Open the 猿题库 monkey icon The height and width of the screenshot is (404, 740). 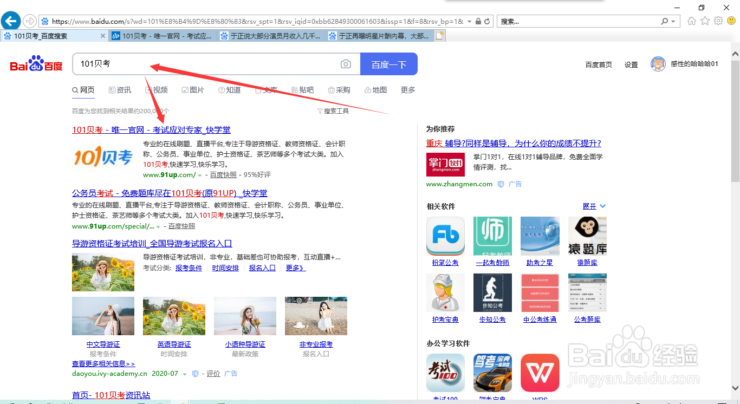tap(587, 236)
